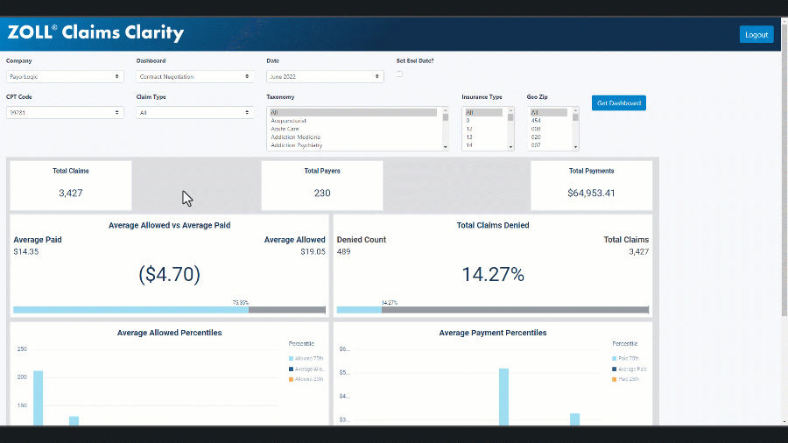788x443 pixels.
Task: Click the Geo Zip list scroll-down arrow
Action: point(576,147)
